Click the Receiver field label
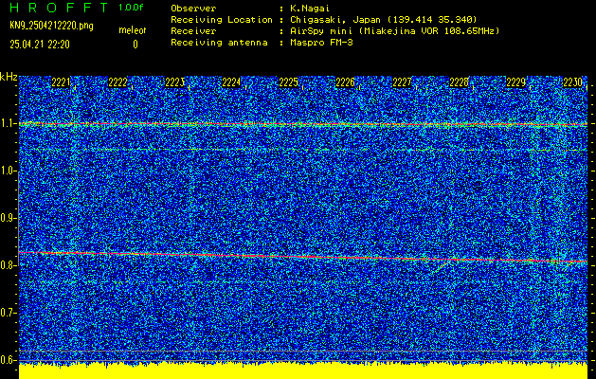596x379 pixels. click(x=193, y=31)
